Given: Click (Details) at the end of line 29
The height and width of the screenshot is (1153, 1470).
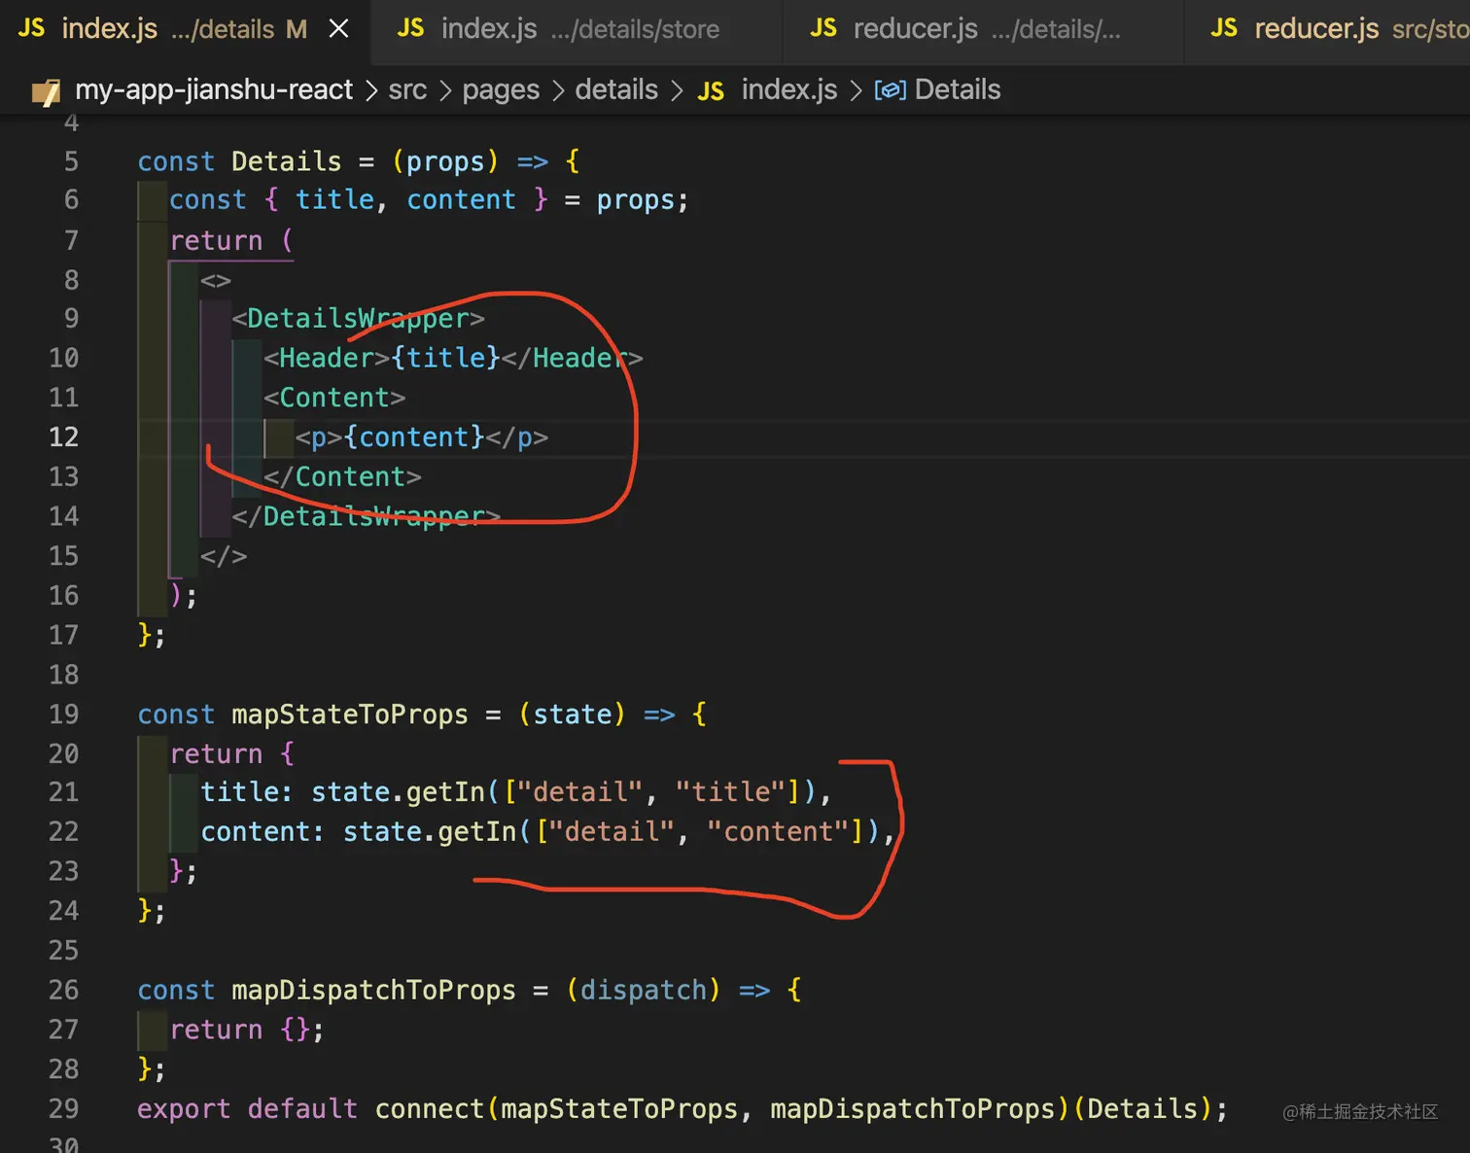Looking at the screenshot, I should tap(1142, 1109).
